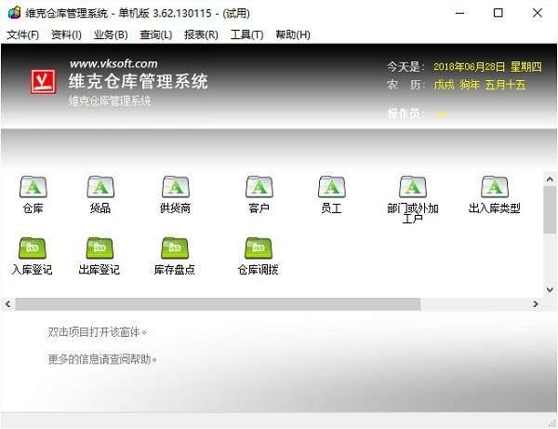Open the 资料(I) menu
Image resolution: width=558 pixels, height=429 pixels.
[x=66, y=34]
